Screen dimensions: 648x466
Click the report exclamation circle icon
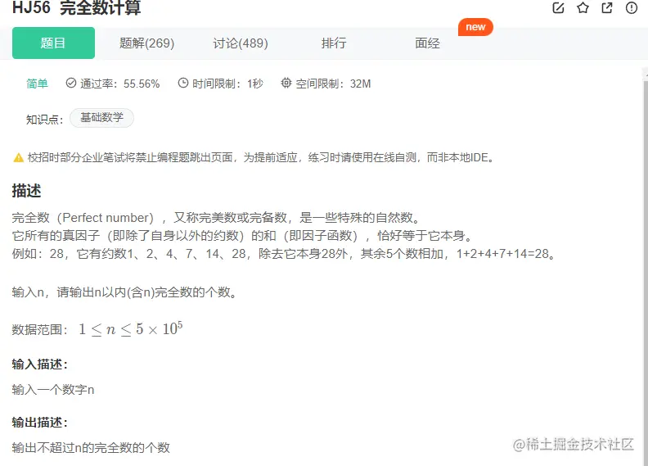pyautogui.click(x=632, y=7)
